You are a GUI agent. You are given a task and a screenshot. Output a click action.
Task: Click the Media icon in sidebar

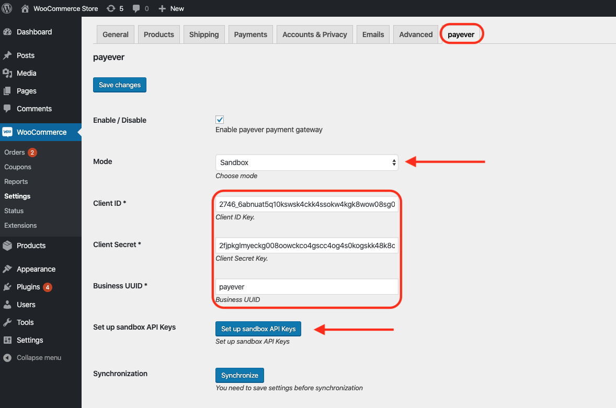(7, 73)
